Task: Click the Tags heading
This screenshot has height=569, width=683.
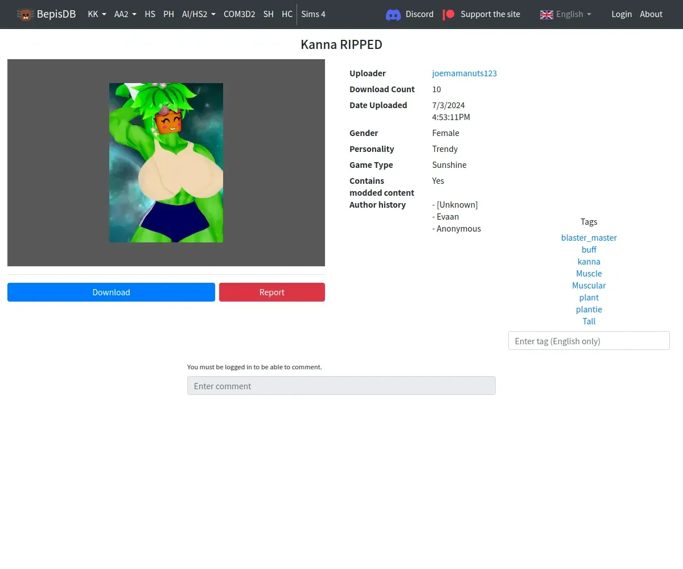Action: coord(589,222)
